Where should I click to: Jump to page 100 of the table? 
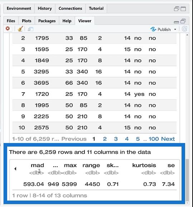click(154, 139)
